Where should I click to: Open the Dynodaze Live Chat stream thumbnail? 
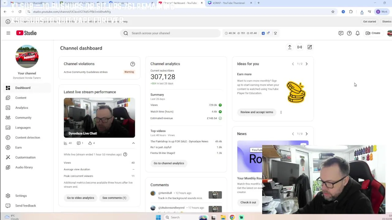click(x=99, y=118)
